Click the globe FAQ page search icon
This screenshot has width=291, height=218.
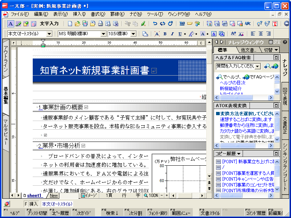tap(275, 66)
